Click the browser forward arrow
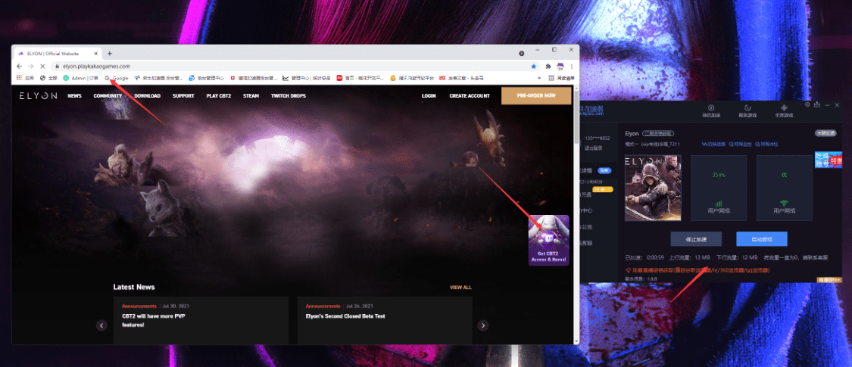The image size is (852, 367). [30, 67]
